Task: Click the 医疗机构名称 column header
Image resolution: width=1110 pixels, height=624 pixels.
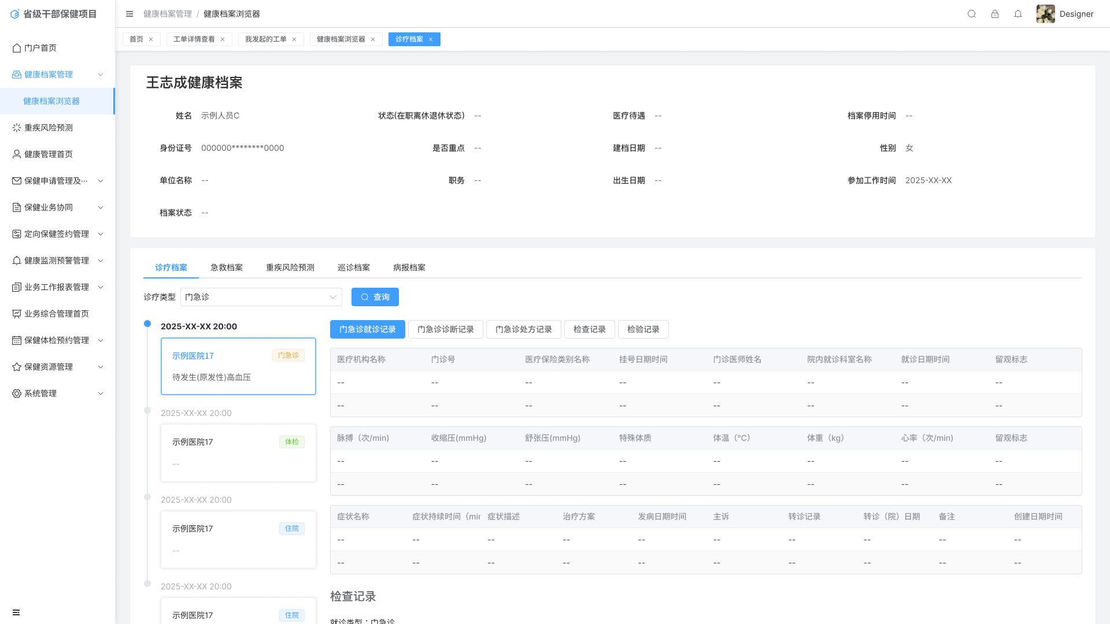Action: 361,359
